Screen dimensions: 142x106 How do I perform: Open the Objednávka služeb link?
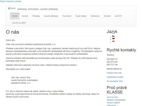(x=115, y=77)
